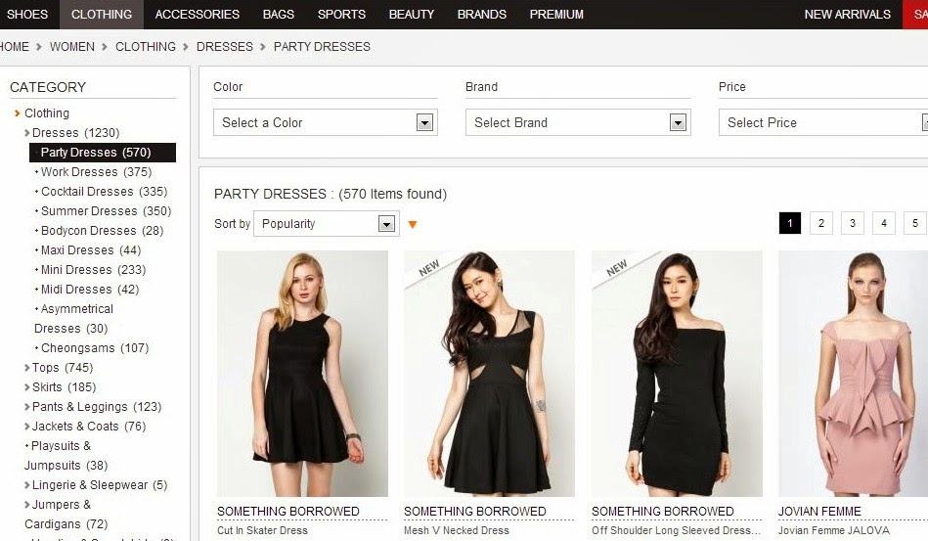Click the Color dropdown arrow button
Image resolution: width=928 pixels, height=541 pixels.
point(424,122)
